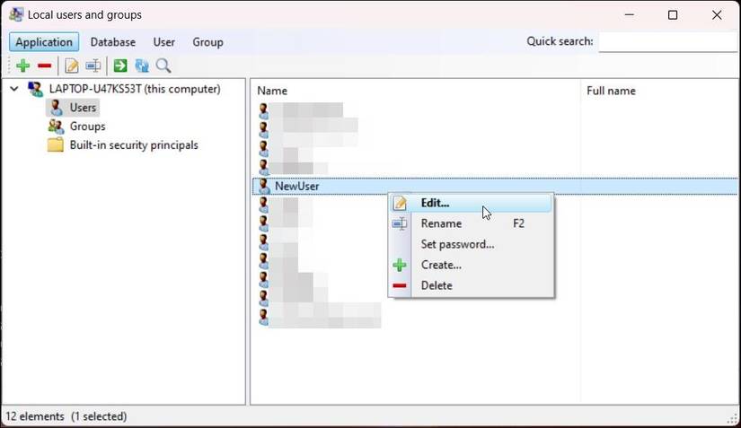Choose Set password... from the context menu
Screen dimensions: 741x428
471,244
